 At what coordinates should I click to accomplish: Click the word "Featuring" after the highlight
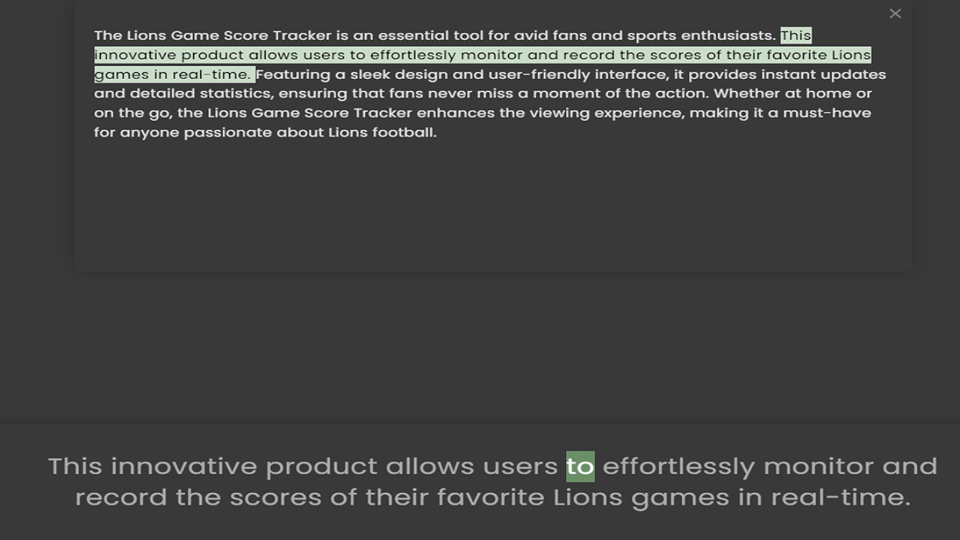coord(293,74)
